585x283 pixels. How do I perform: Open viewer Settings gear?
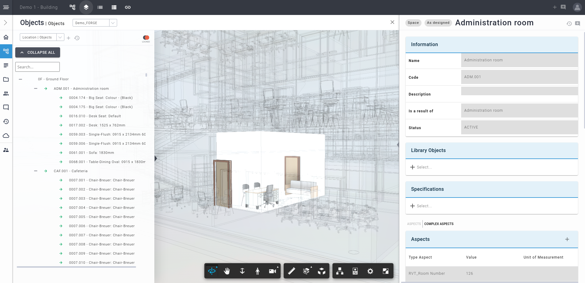tap(370, 271)
